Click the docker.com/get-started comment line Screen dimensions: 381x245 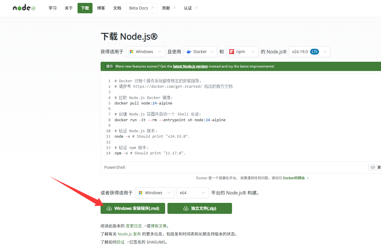[173, 86]
